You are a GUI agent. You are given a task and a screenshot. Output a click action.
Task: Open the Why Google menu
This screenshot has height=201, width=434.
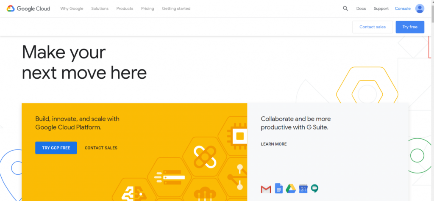tap(72, 8)
